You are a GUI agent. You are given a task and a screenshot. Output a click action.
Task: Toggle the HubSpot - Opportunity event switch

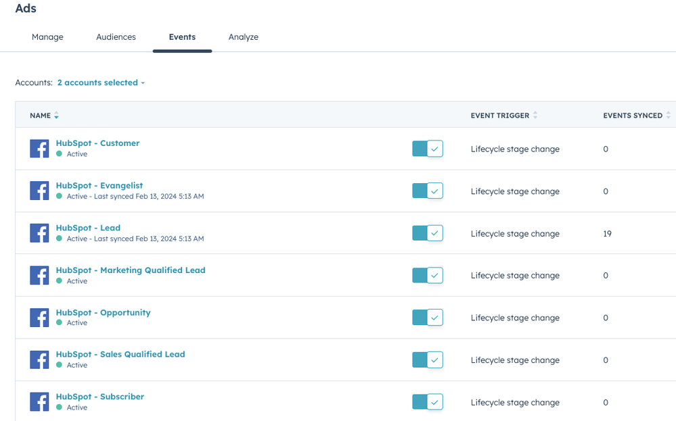[x=428, y=318]
